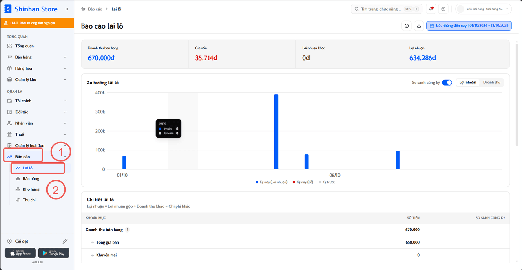The width and height of the screenshot is (522, 270).
Task: Click the Shinhan Store logo icon
Action: (x=8, y=9)
